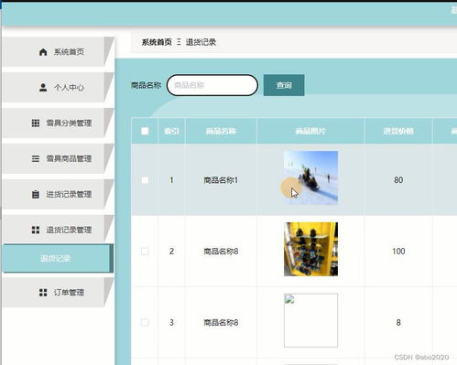This screenshot has width=457, height=365.
Task: Click index number 3 in the table
Action: [x=171, y=322]
